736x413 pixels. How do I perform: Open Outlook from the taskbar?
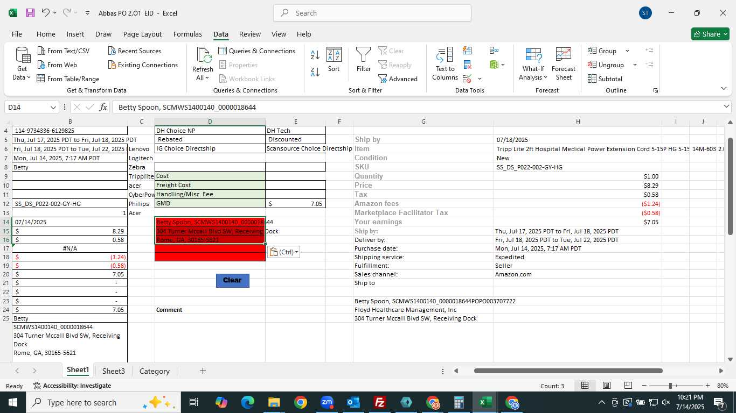pyautogui.click(x=353, y=402)
